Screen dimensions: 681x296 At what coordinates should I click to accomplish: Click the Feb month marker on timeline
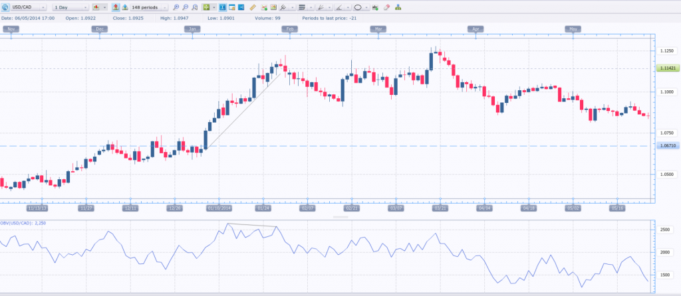pyautogui.click(x=289, y=29)
